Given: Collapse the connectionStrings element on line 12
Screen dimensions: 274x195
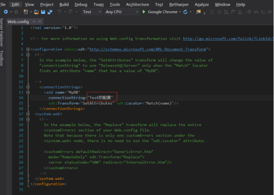Looking at the screenshot, I should click(x=28, y=87).
